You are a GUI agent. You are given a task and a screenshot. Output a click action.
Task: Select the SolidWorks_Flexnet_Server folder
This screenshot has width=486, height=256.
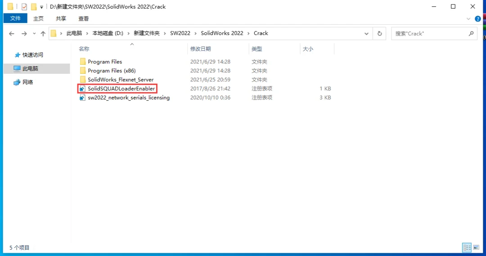(x=121, y=80)
